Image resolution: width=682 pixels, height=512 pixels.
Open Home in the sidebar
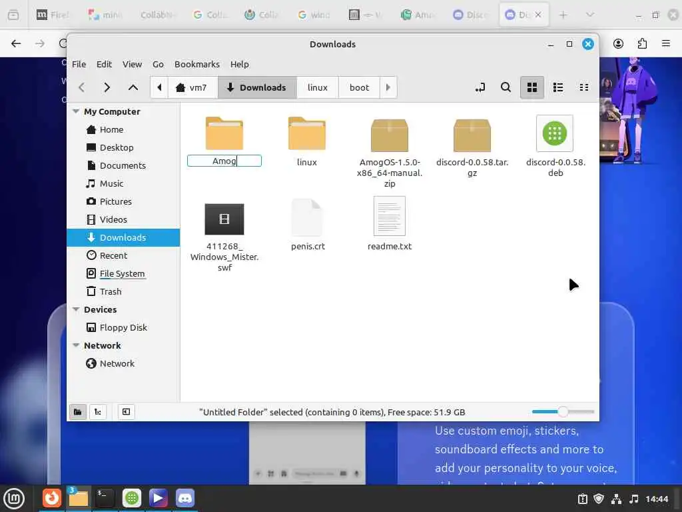point(123,130)
